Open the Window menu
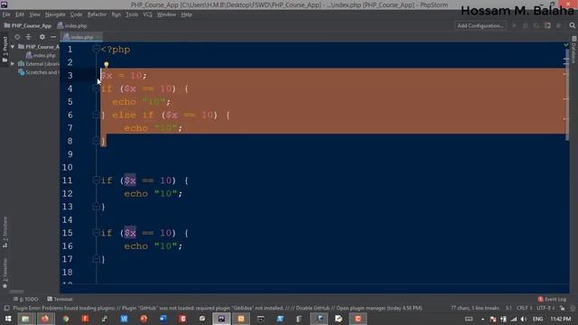Viewport: 578px width, 325px height. (x=166, y=14)
